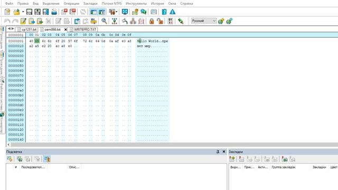Click the Close All documents icon
338x190 pixels.
point(73,12)
